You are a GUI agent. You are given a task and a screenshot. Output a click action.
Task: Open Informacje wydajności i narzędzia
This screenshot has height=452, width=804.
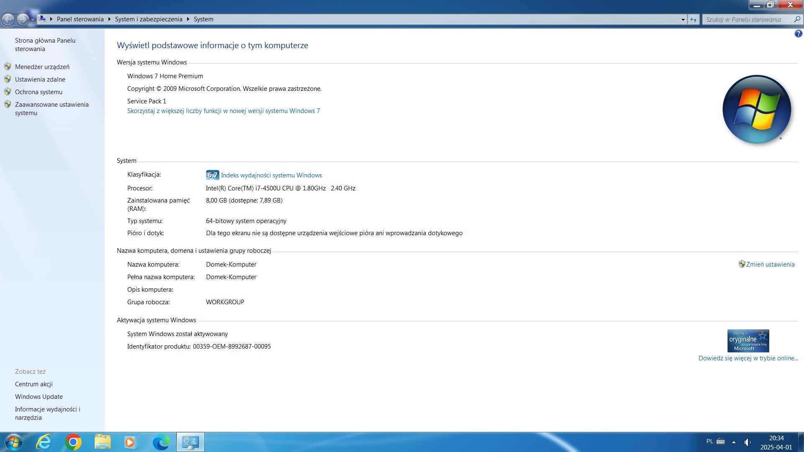[48, 413]
